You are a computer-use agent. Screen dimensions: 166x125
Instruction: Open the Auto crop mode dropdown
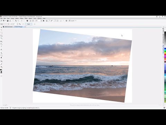coord(4,24)
